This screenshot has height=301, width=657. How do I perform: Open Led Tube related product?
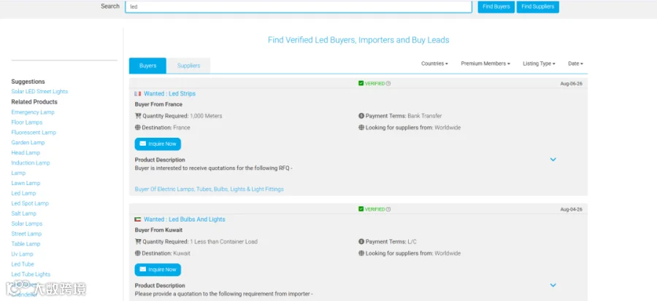coord(23,265)
